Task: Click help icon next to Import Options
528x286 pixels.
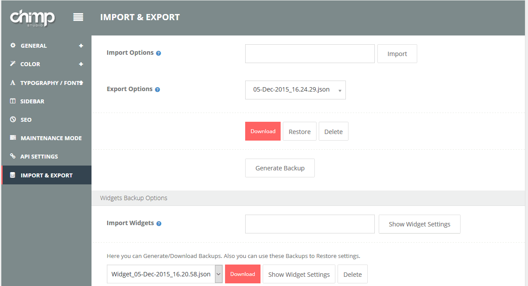Action: [x=158, y=53]
